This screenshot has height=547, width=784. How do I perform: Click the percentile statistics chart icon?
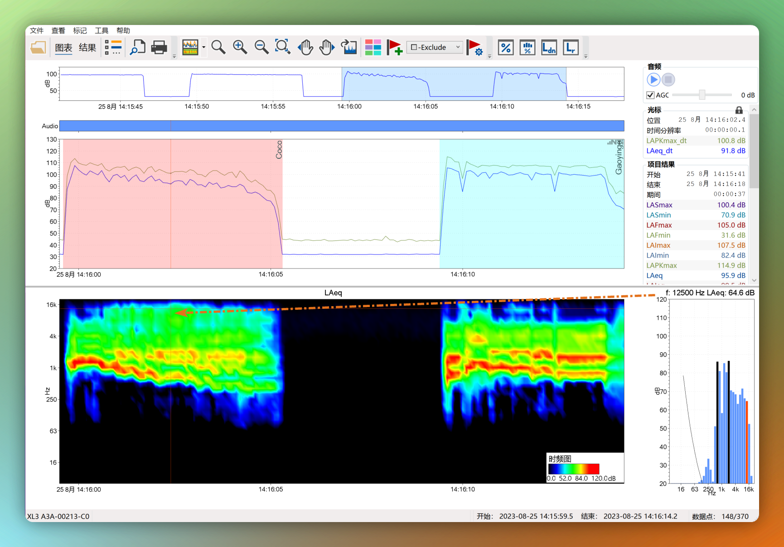pos(527,47)
